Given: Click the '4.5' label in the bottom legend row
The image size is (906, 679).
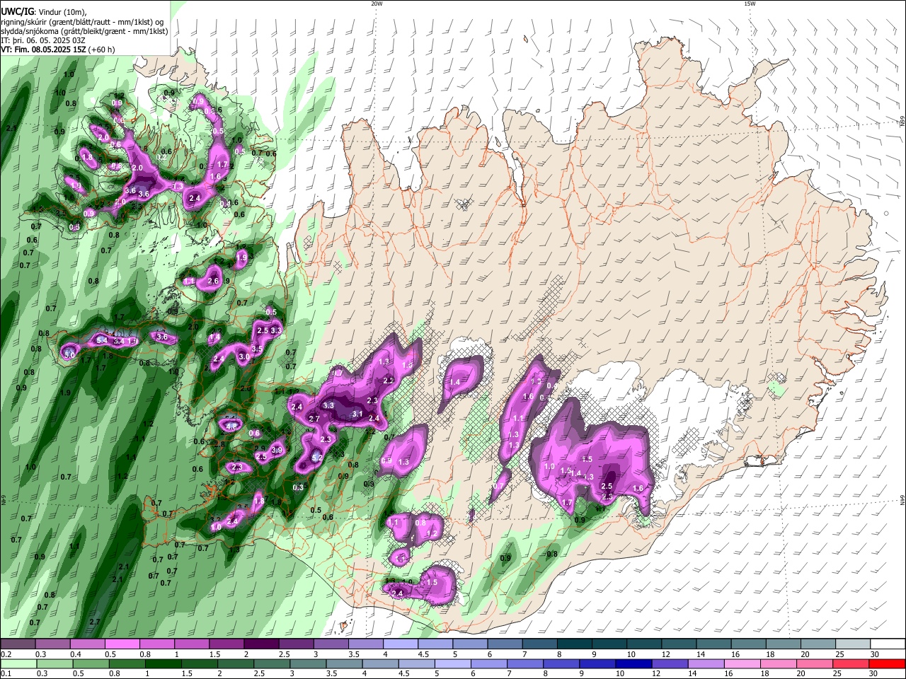Looking at the screenshot, I should [x=403, y=673].
